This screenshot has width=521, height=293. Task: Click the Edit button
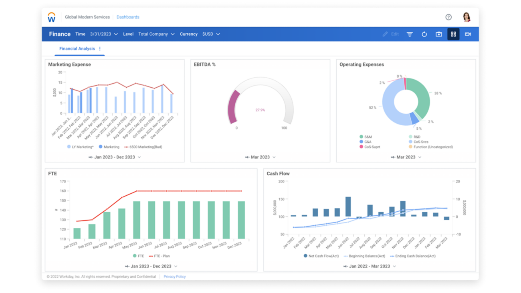coord(390,34)
